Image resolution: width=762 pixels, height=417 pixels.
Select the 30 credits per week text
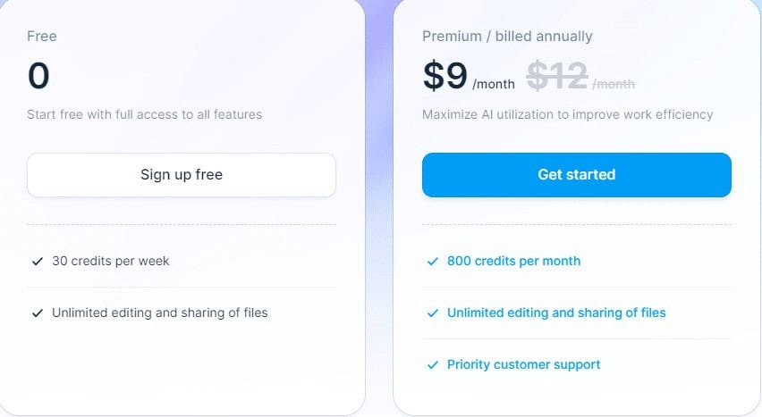[x=111, y=261]
